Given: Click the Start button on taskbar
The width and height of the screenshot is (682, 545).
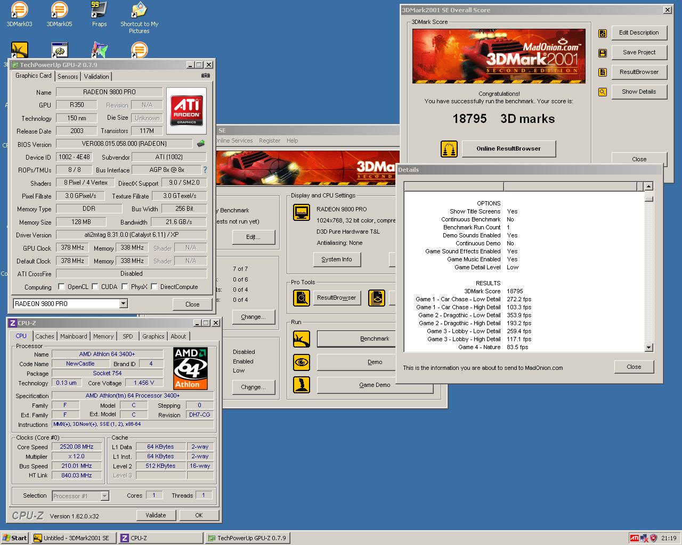Looking at the screenshot, I should click(14, 538).
